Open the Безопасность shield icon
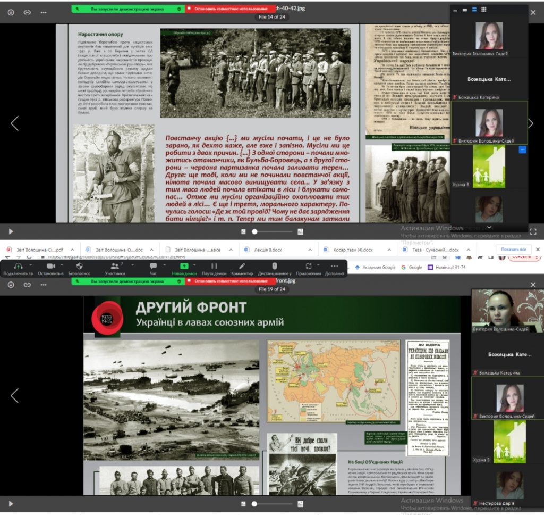Screen dimensions: 544x515 (x=79, y=266)
